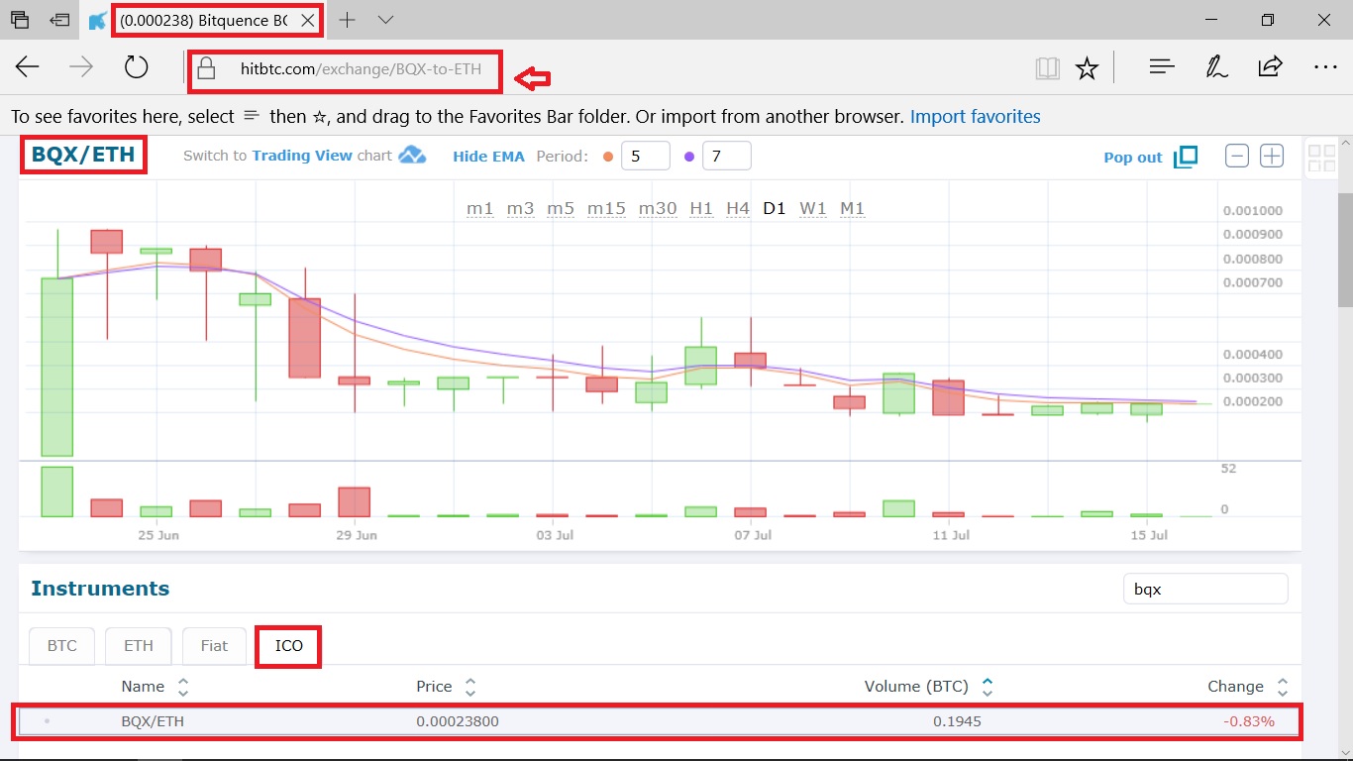The width and height of the screenshot is (1353, 761).
Task: Select the m5 timeframe
Action: click(561, 208)
